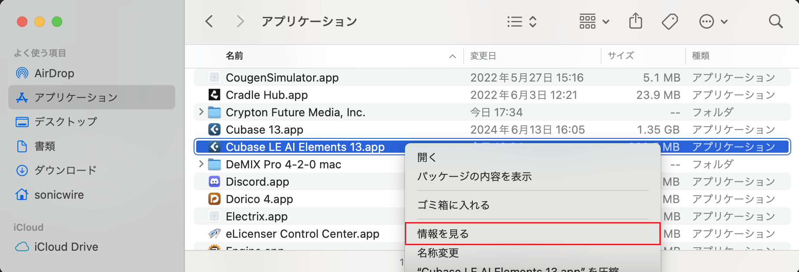Click the Cubase 13.app icon
Viewport: 799px width, 272px height.
point(214,130)
